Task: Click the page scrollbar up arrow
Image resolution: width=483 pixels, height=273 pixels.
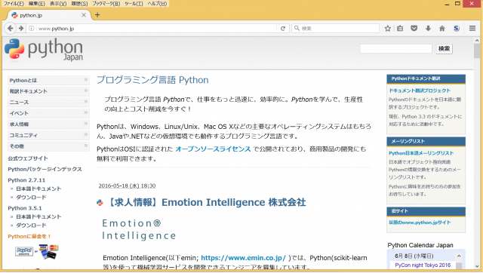Action: click(477, 40)
